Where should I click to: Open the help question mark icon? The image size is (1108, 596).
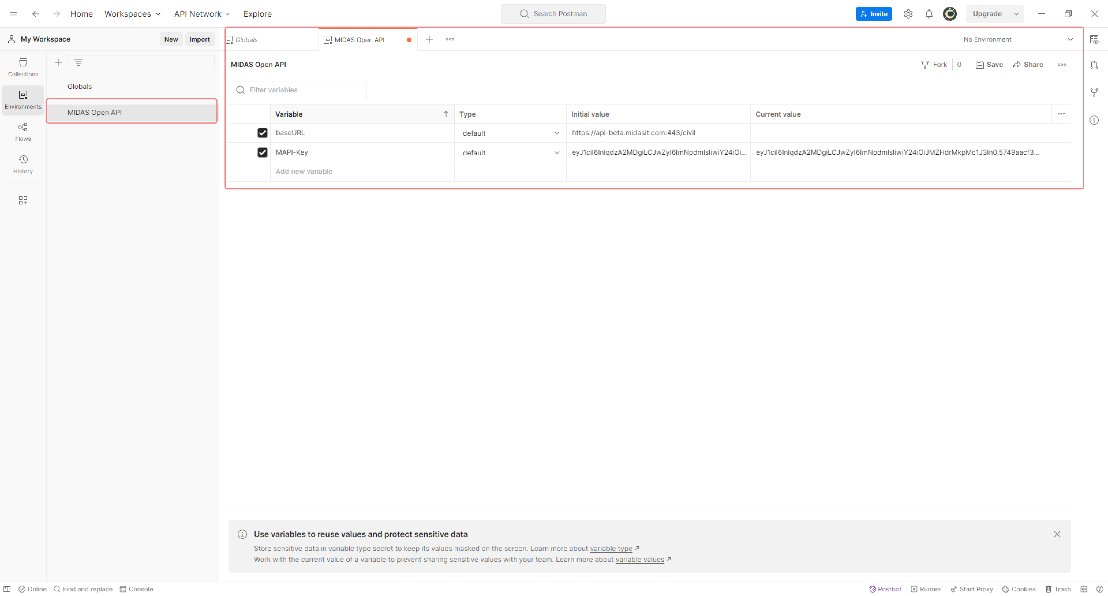tap(1100, 589)
